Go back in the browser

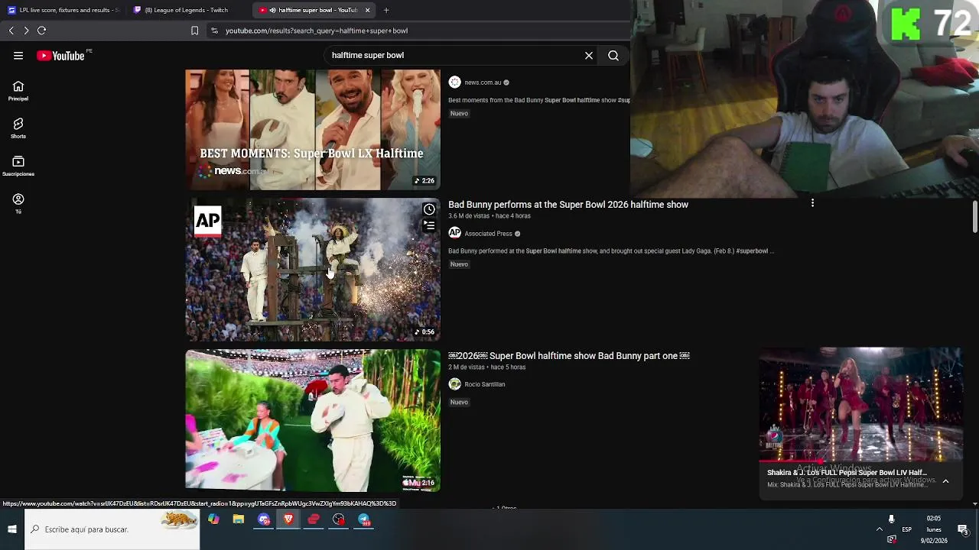[x=11, y=31]
